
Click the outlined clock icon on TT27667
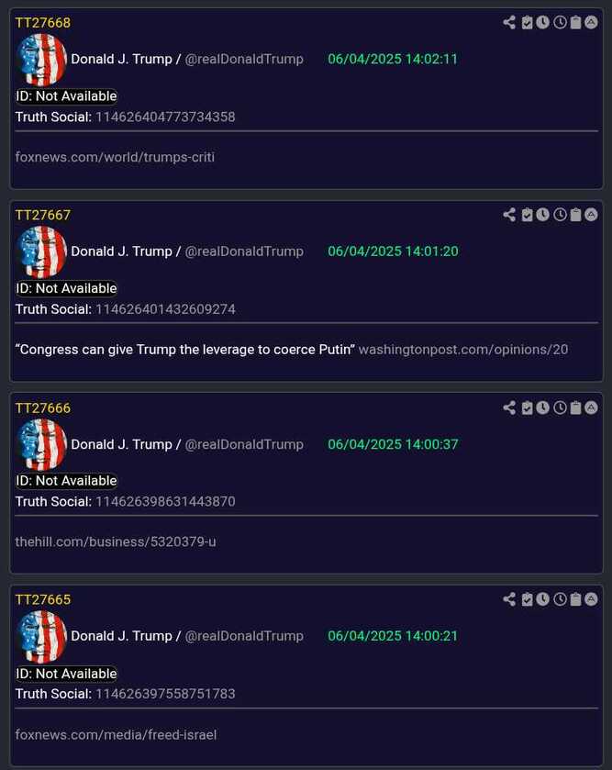[x=560, y=215]
